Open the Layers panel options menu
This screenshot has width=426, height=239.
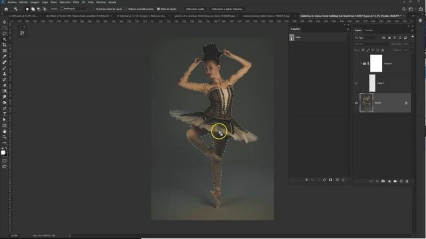pos(412,31)
